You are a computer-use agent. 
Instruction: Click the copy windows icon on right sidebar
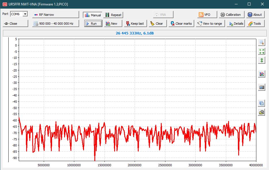click(x=262, y=103)
